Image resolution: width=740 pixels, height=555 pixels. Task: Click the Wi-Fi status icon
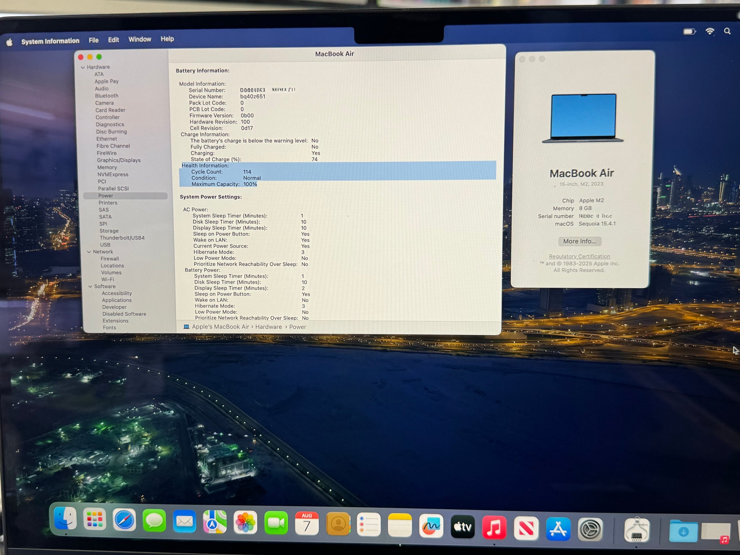(x=710, y=31)
